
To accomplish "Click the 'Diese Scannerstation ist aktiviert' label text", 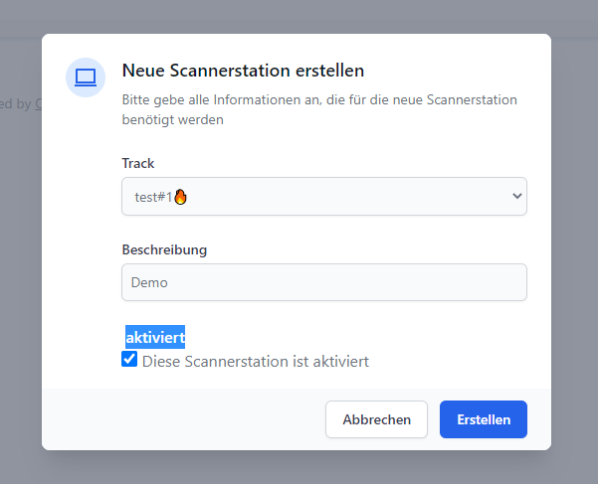I will point(256,361).
